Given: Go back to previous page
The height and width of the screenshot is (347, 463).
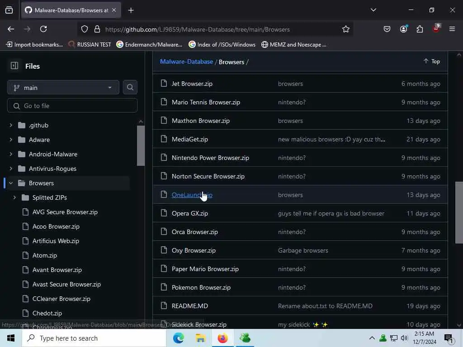Looking at the screenshot, I should 11,29.
